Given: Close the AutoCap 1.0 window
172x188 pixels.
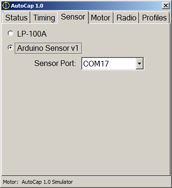Looking at the screenshot, I should (x=166, y=6).
